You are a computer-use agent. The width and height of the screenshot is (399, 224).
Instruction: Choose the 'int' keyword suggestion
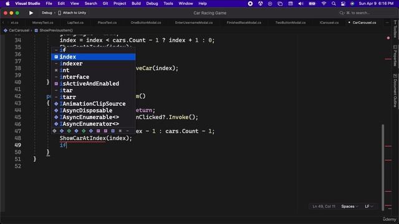[x=94, y=70]
